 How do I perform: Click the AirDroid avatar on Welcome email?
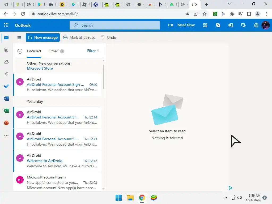point(20,158)
